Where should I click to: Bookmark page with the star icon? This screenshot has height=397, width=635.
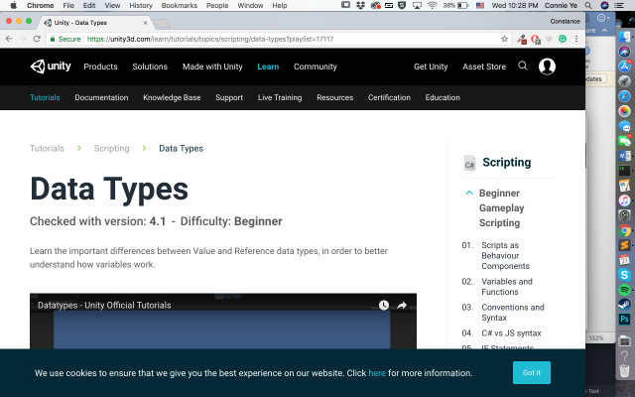pos(504,39)
